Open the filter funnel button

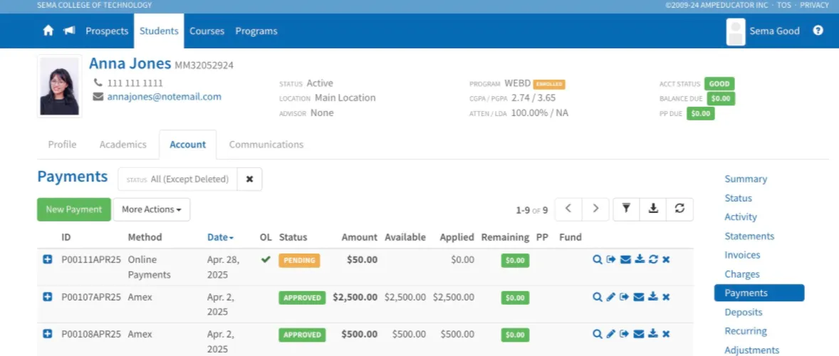pyautogui.click(x=626, y=209)
